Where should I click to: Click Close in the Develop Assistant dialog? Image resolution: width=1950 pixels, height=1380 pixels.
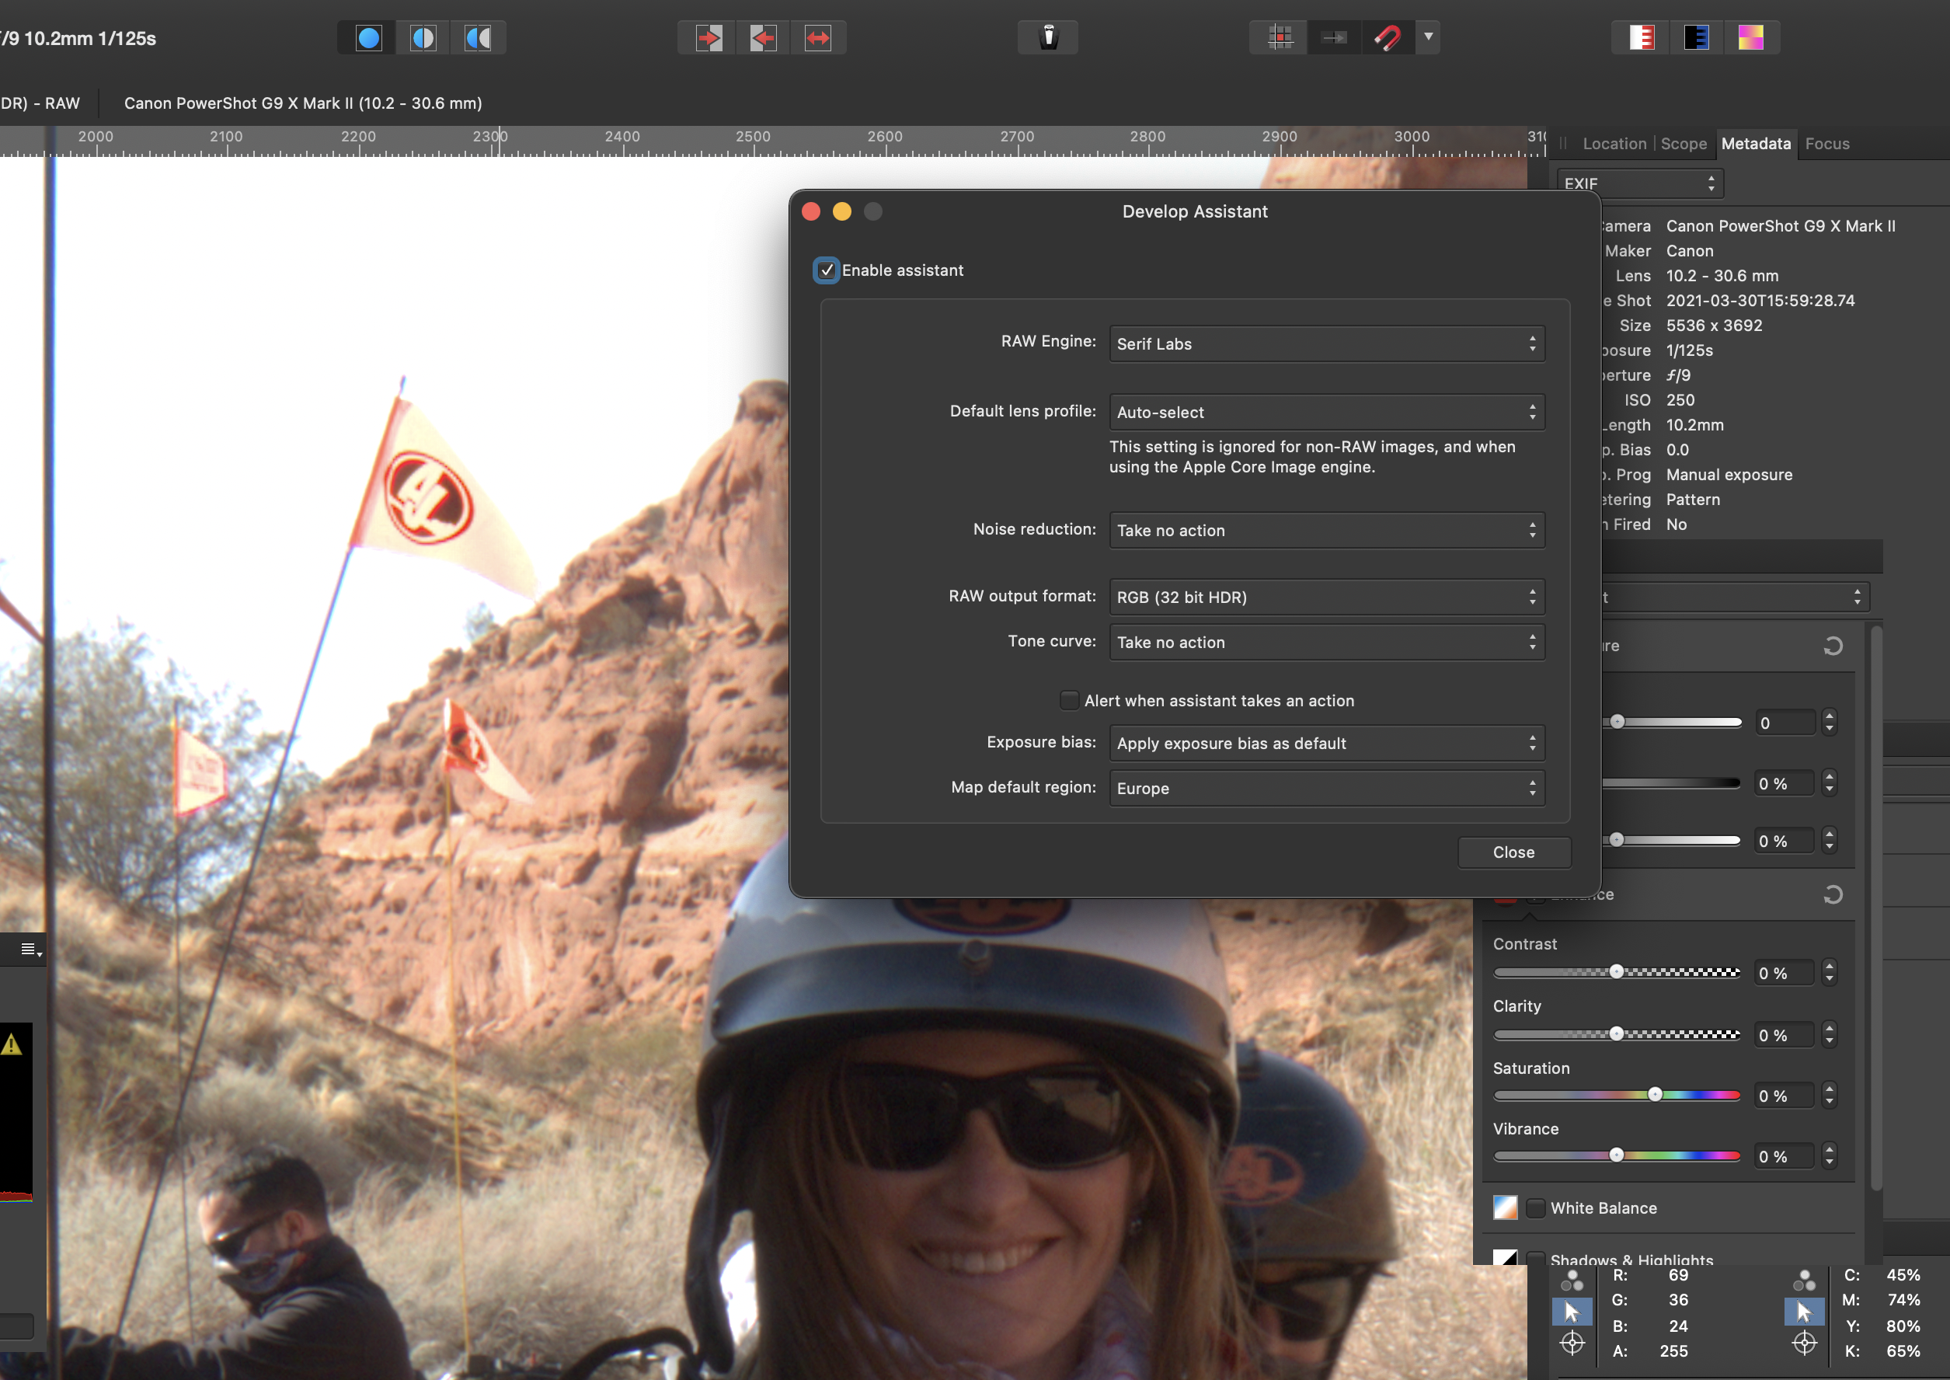(x=1513, y=852)
